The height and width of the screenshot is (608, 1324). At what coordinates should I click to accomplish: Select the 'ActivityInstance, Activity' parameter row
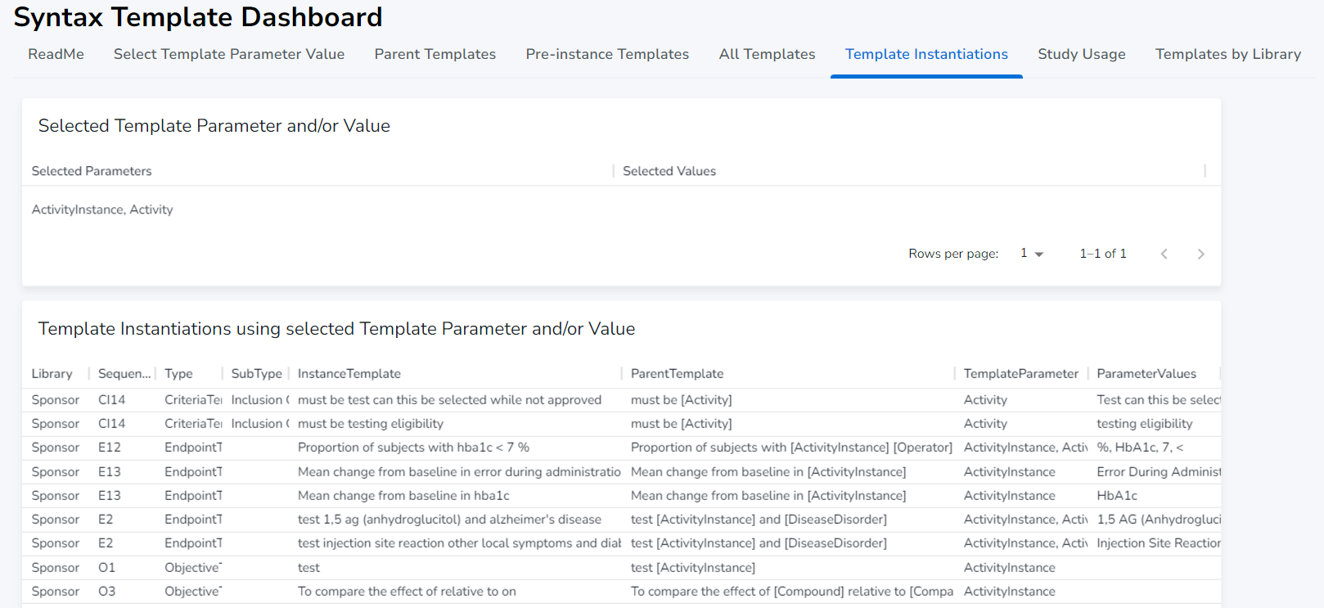pyautogui.click(x=621, y=209)
